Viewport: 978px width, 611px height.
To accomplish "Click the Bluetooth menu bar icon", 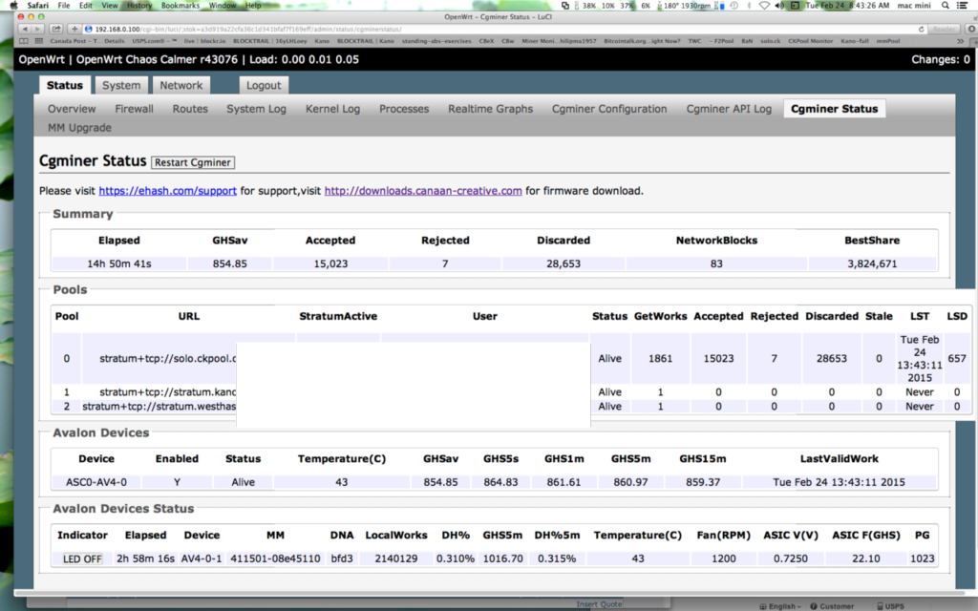I will [x=749, y=5].
